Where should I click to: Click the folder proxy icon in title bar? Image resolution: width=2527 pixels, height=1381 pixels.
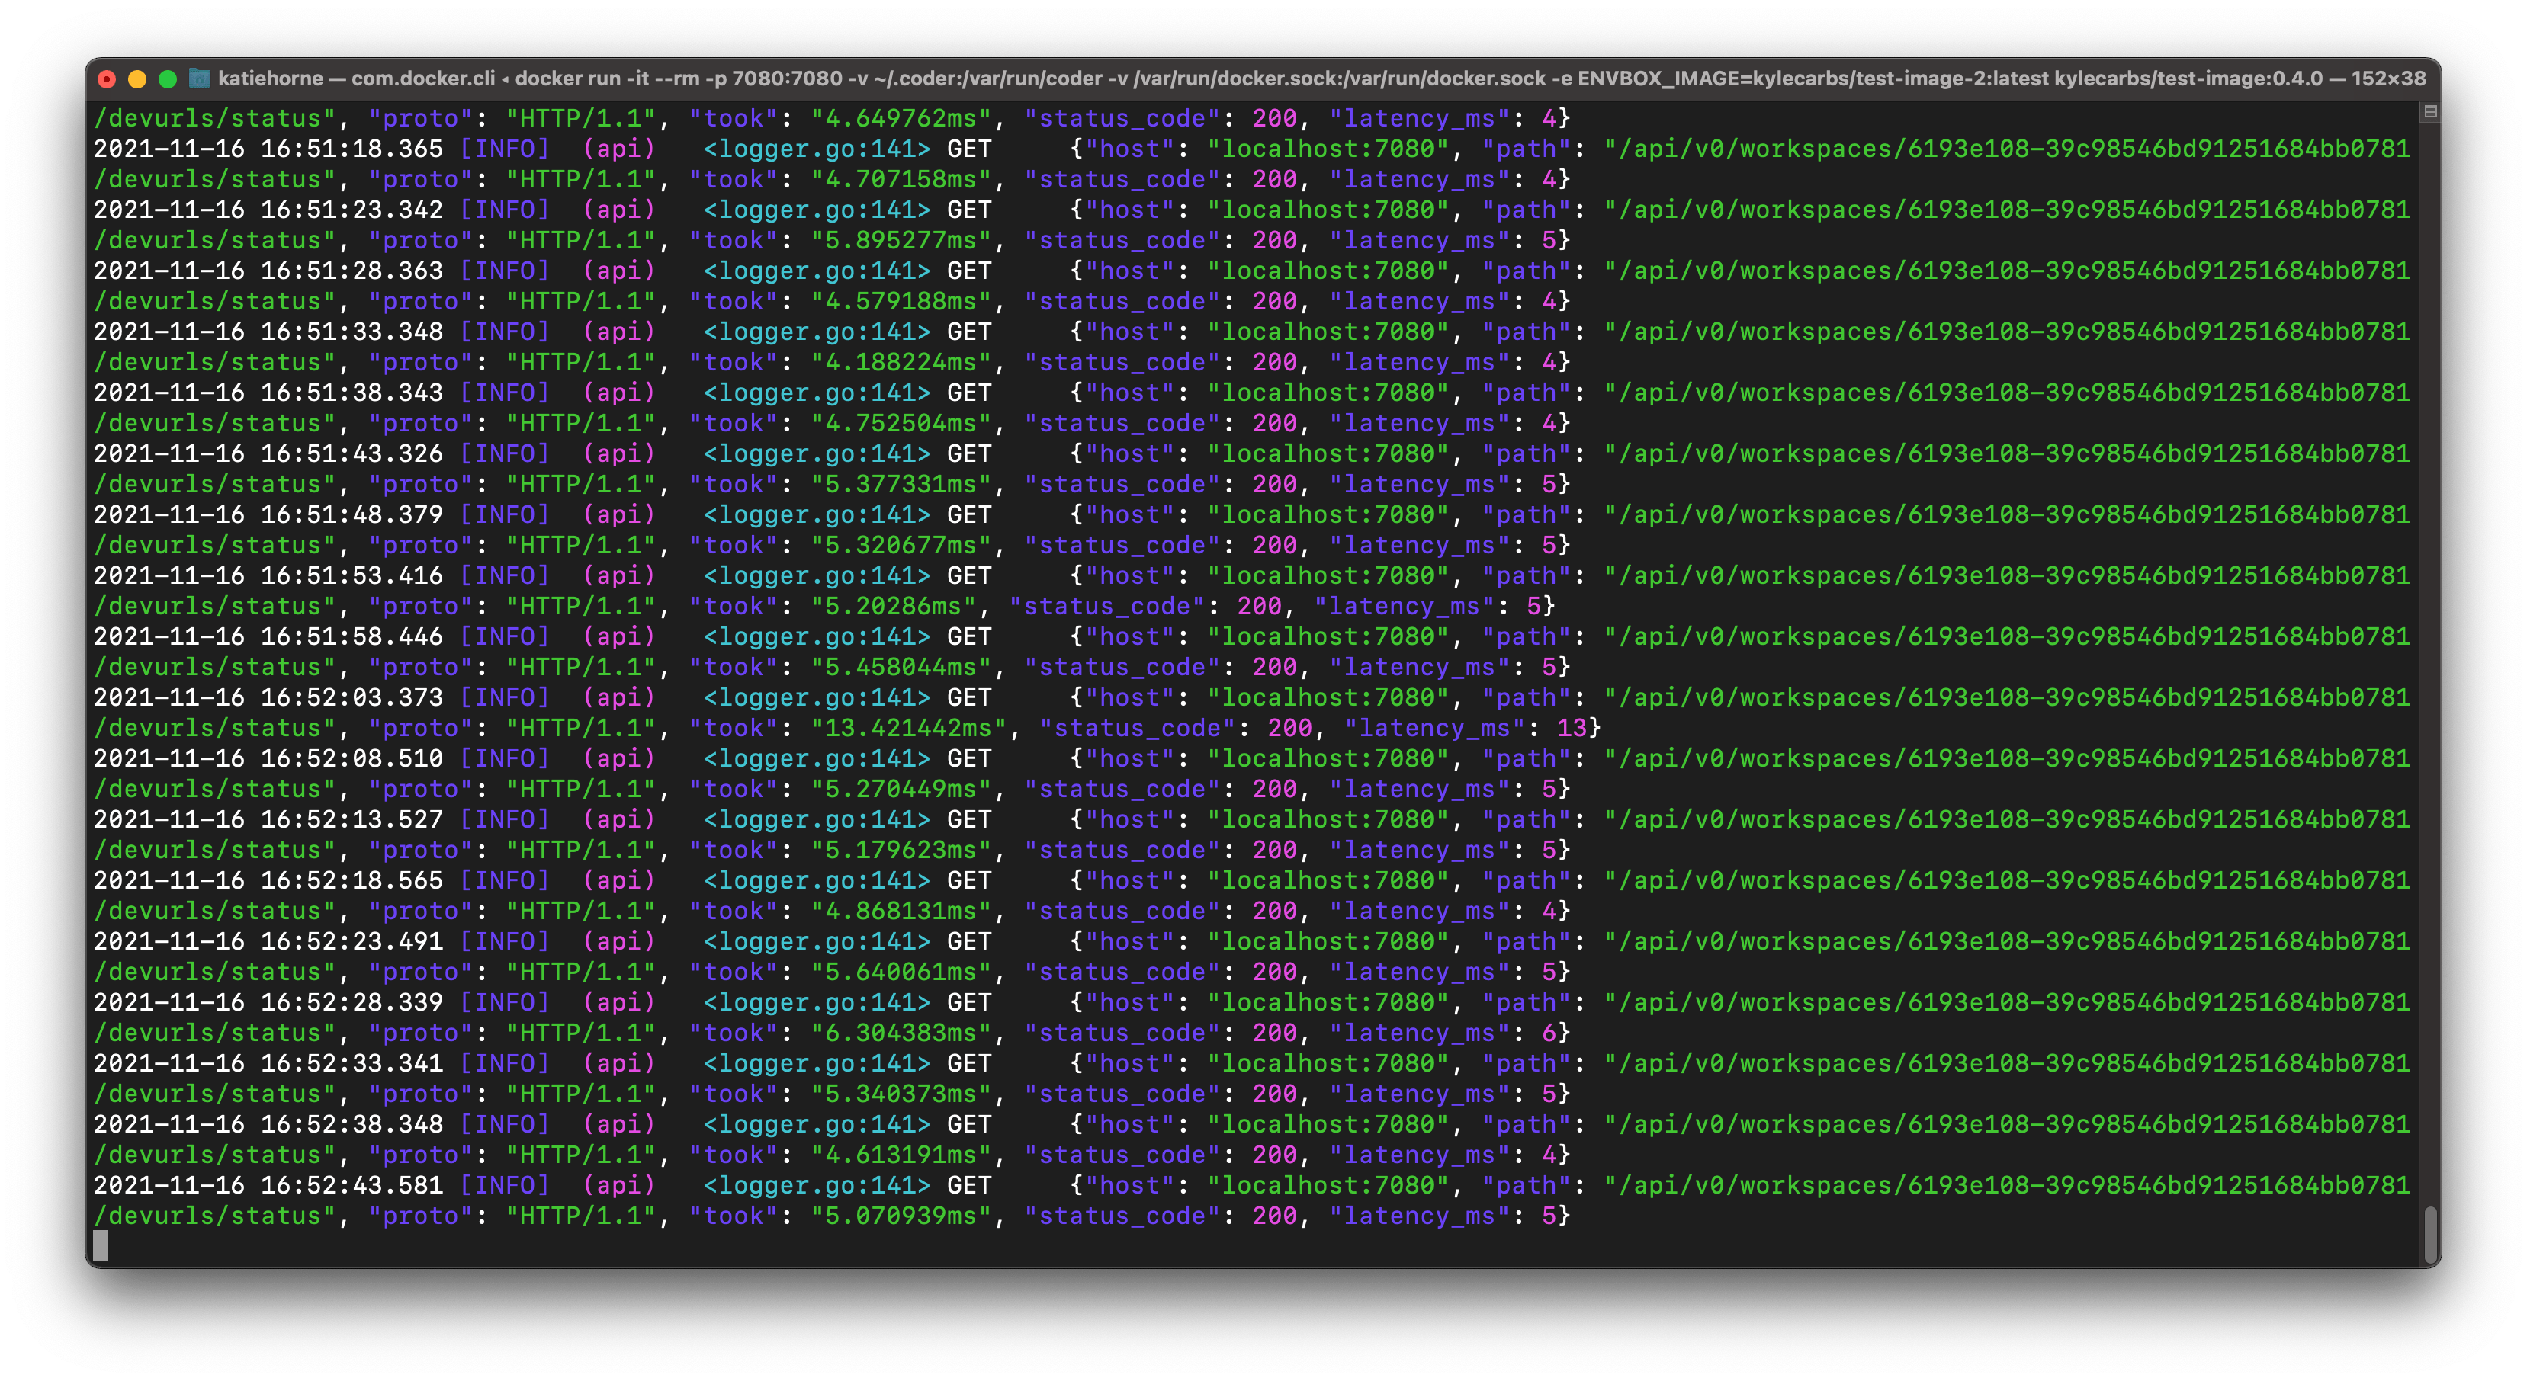coord(199,79)
